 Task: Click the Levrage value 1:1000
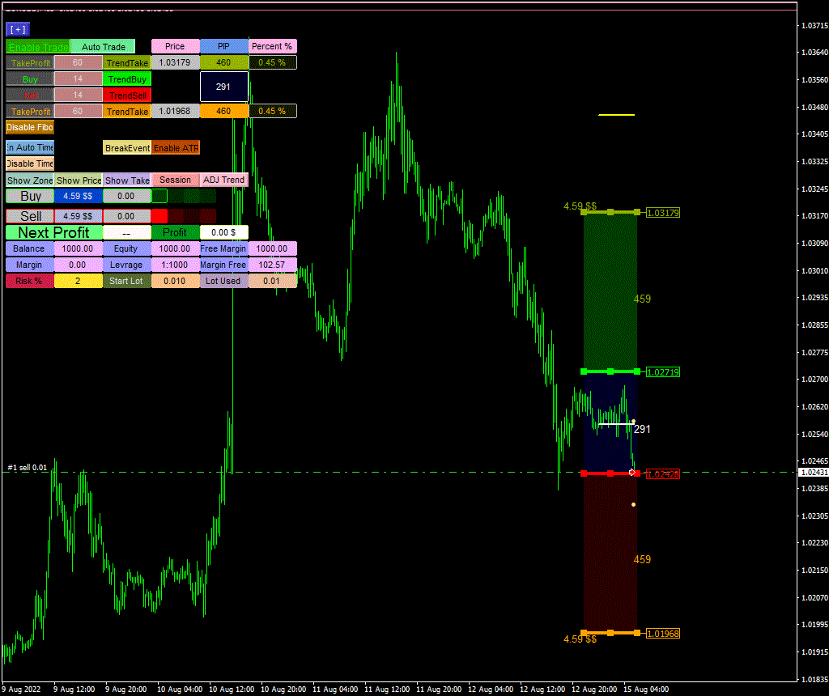[175, 265]
